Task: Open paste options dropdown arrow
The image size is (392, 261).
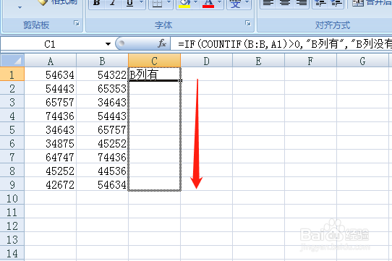Action: [20, 7]
